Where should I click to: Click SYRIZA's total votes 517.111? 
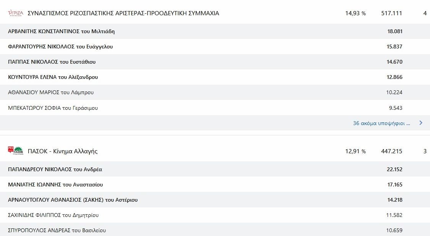pos(391,13)
